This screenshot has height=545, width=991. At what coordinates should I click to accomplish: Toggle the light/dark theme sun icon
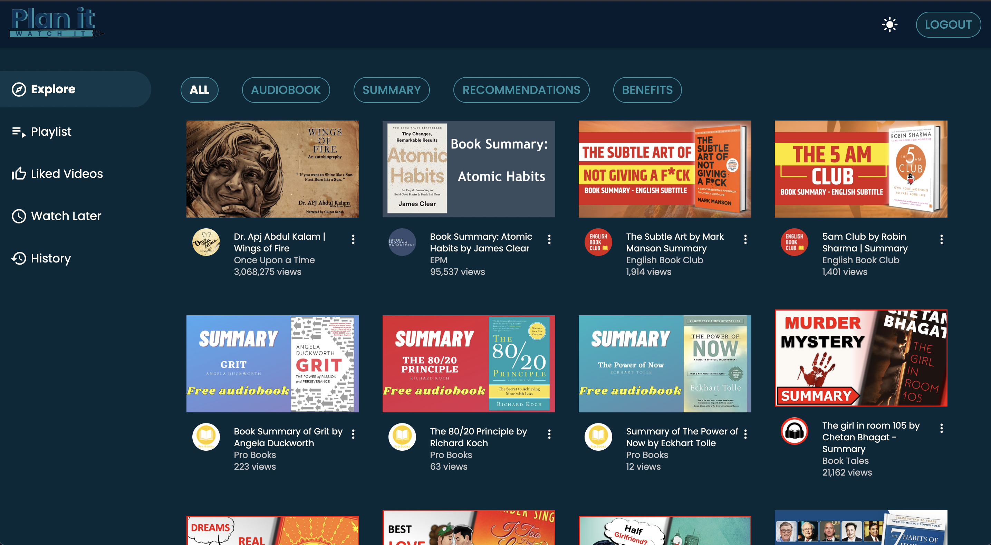point(889,25)
